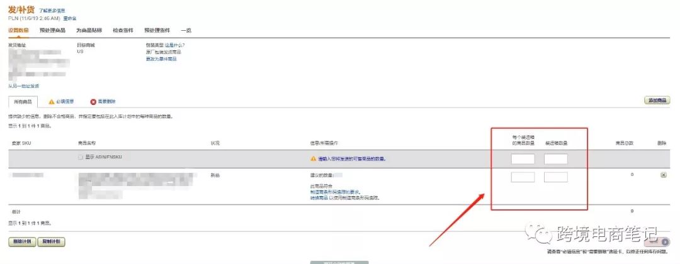
Task: Toggle the 显示 ASIN/FNSKU checkbox
Action: pos(81,157)
